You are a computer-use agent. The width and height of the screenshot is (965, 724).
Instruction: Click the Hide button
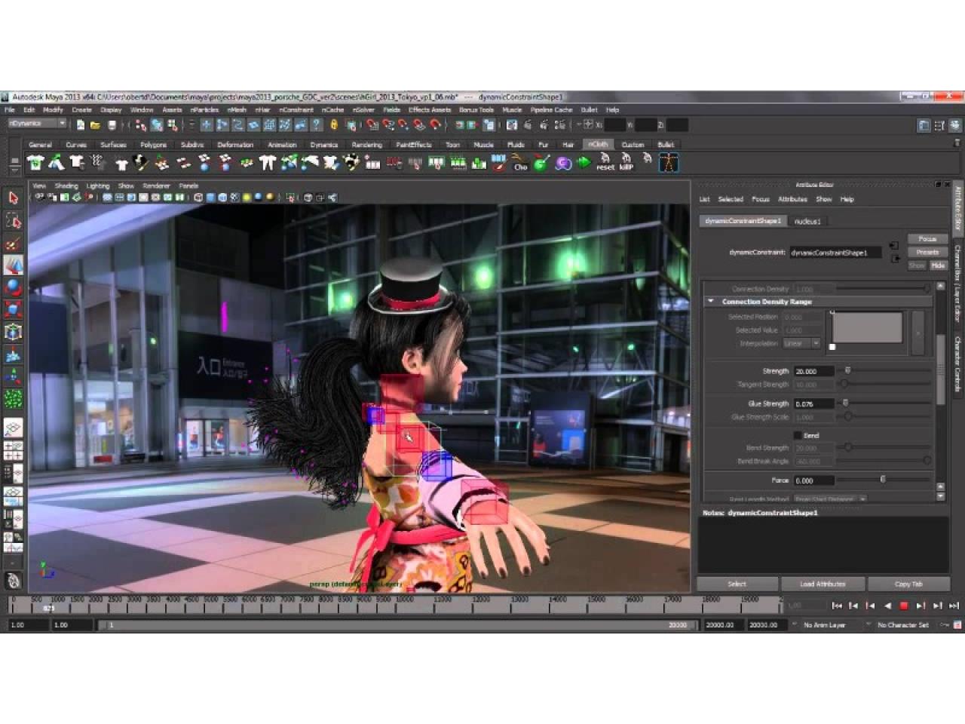pyautogui.click(x=938, y=265)
